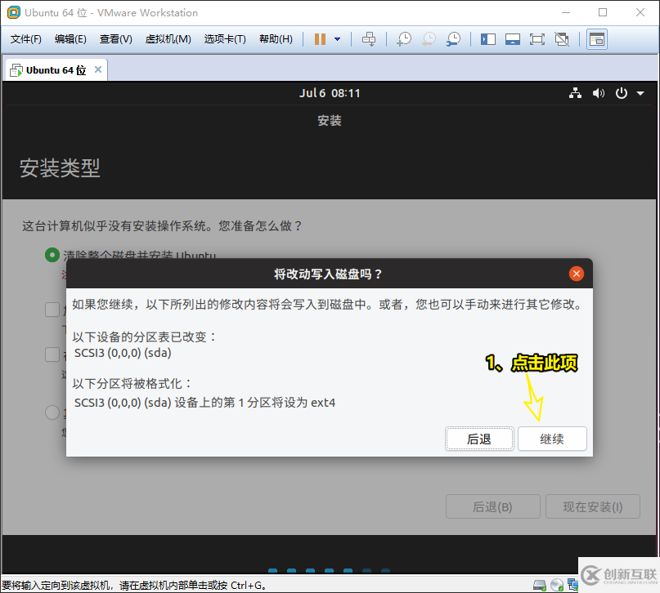
Task: Toggle the library sidebar view icon
Action: [488, 39]
